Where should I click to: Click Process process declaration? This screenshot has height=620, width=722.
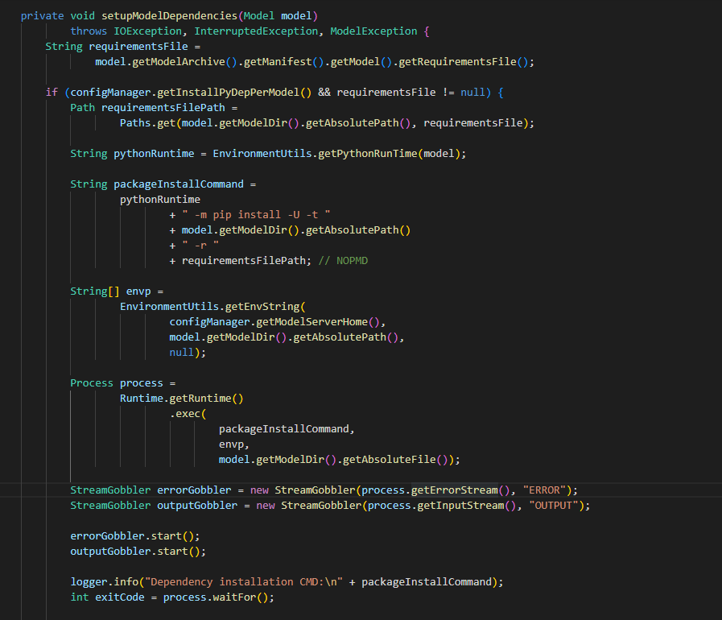coord(117,383)
